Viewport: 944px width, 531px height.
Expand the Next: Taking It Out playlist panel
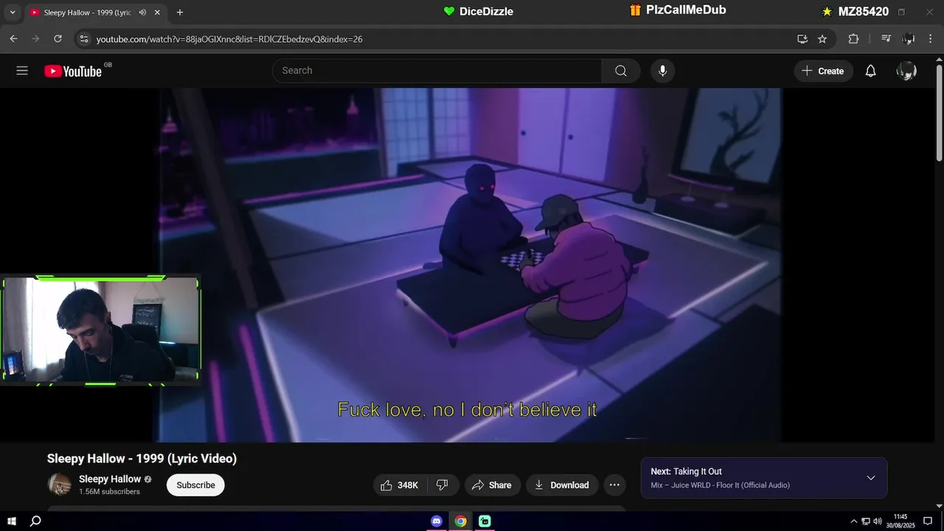point(871,478)
